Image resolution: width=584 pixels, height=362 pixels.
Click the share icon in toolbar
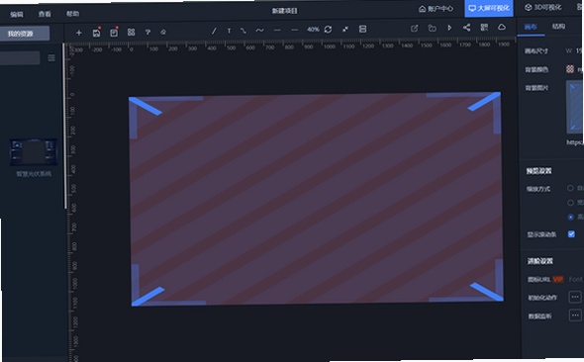[x=466, y=27]
